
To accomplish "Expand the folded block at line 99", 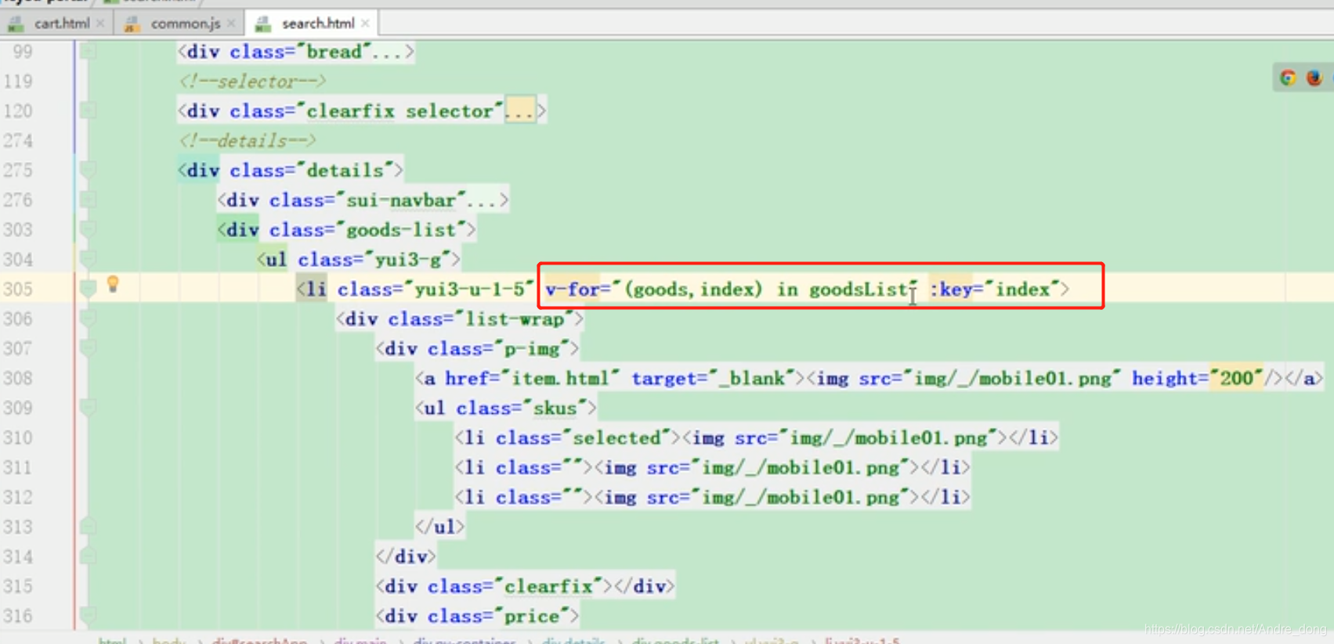I will pyautogui.click(x=89, y=52).
